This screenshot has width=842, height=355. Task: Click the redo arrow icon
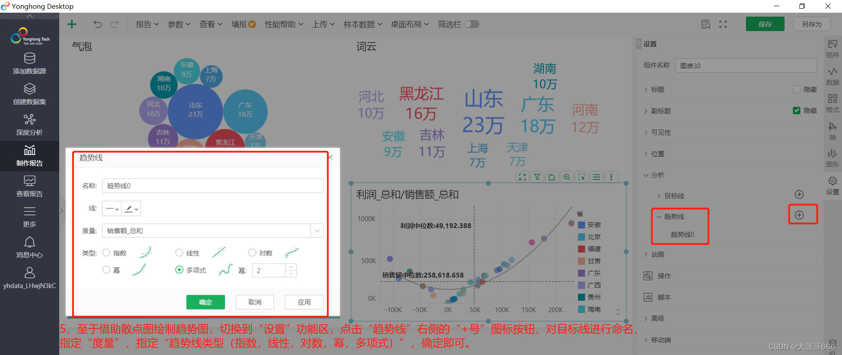tap(114, 25)
